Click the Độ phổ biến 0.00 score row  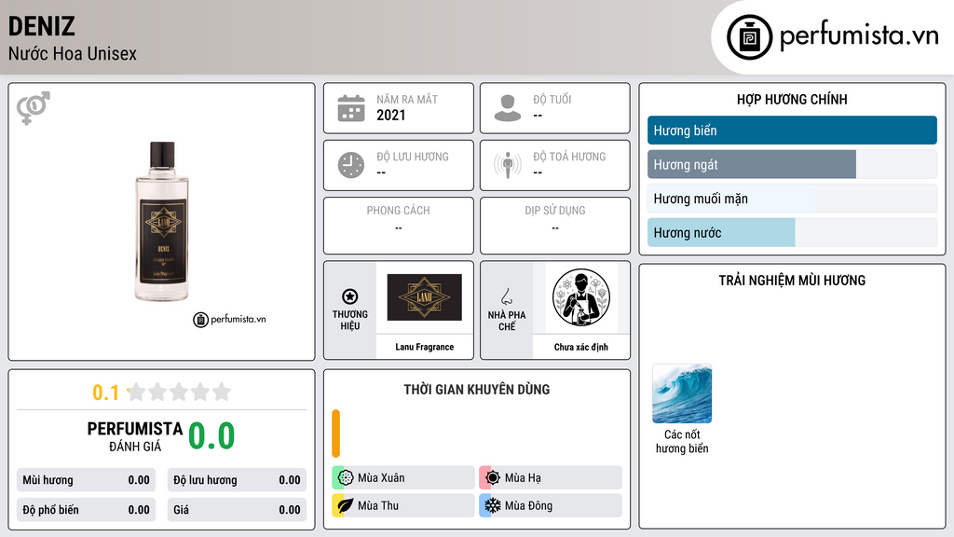87,510
